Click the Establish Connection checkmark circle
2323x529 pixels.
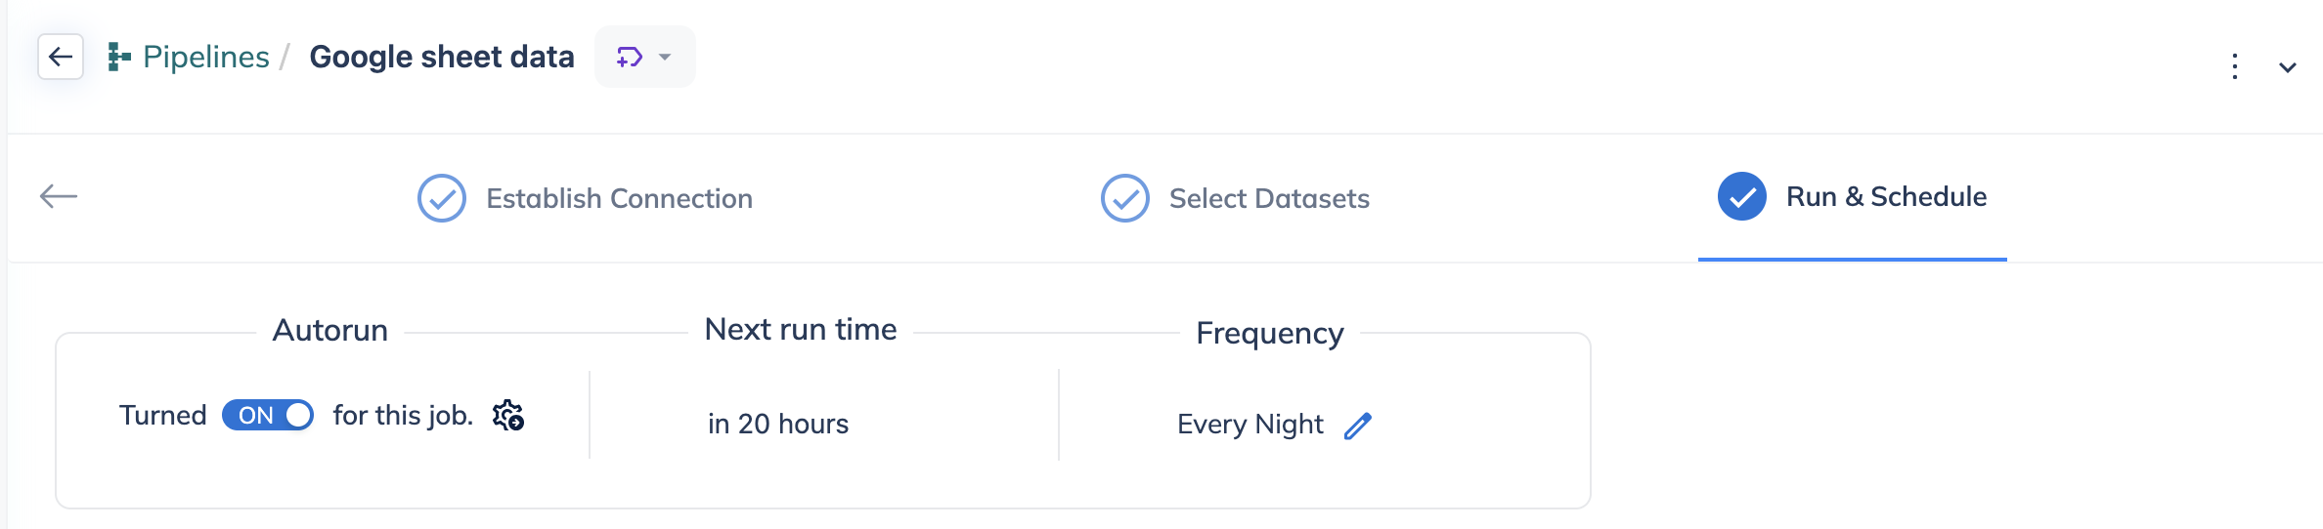click(442, 198)
